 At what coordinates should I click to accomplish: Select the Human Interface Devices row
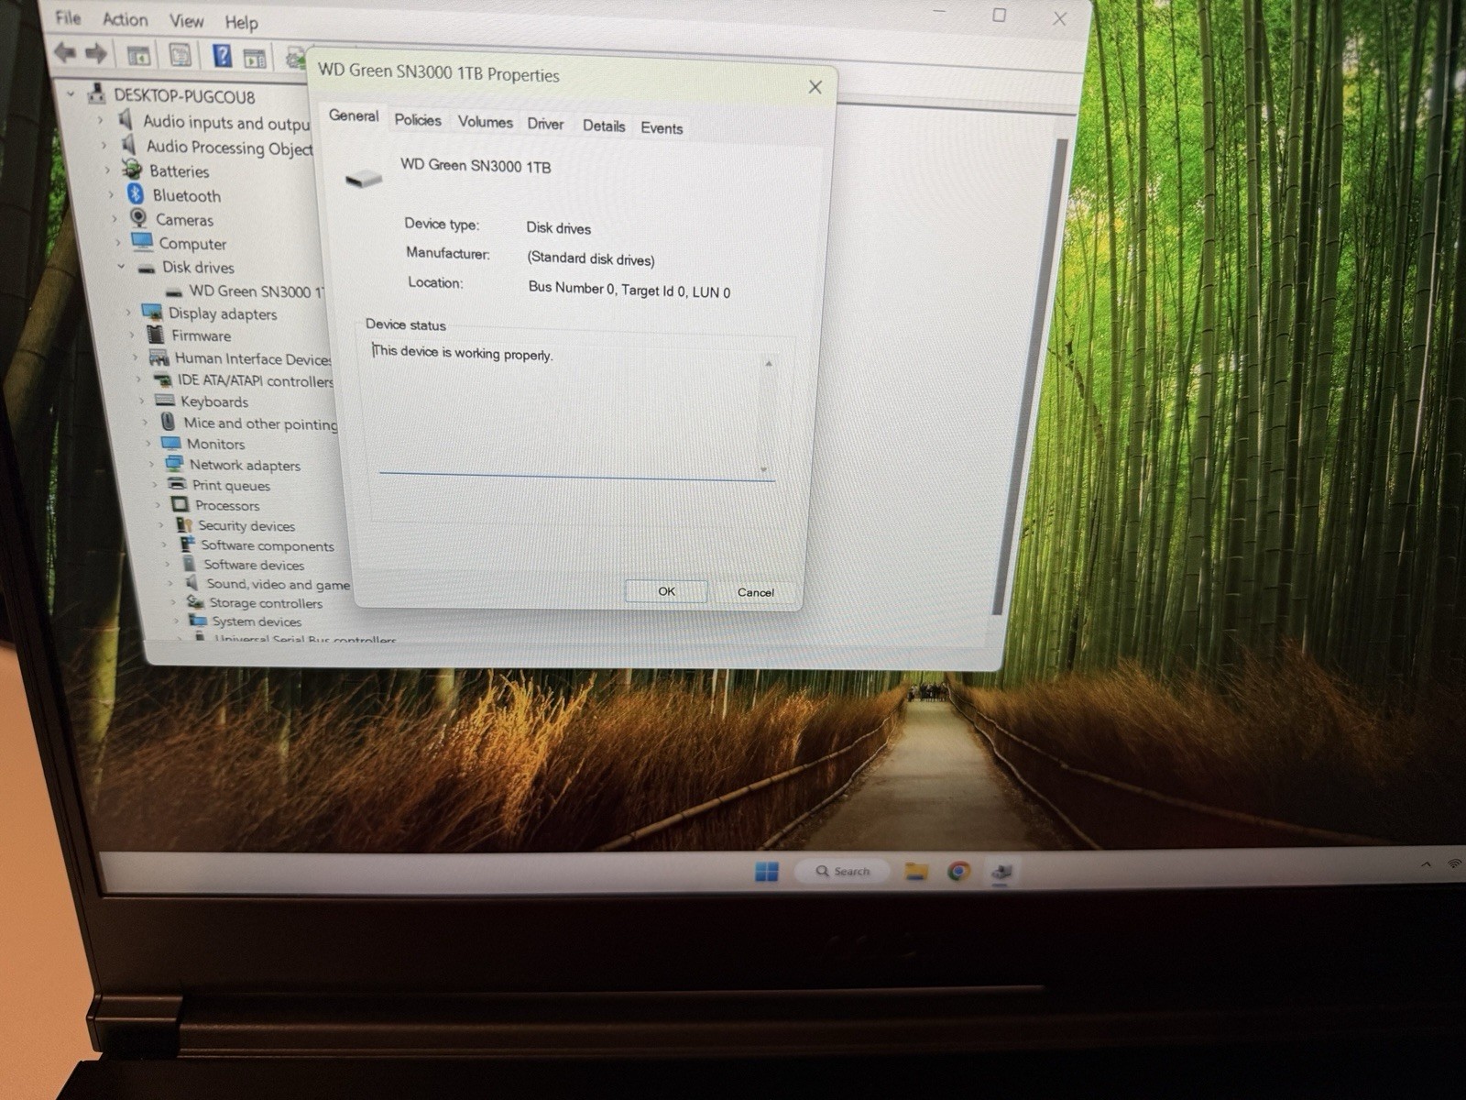239,358
